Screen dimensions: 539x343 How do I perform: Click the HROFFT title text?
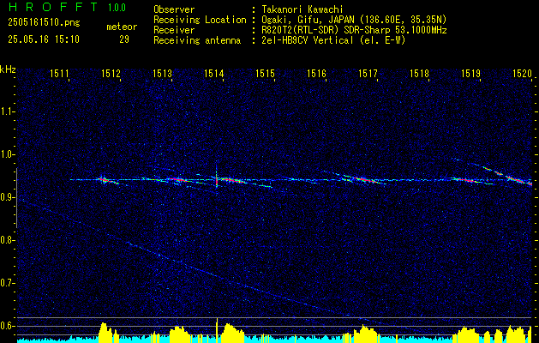coord(52,6)
